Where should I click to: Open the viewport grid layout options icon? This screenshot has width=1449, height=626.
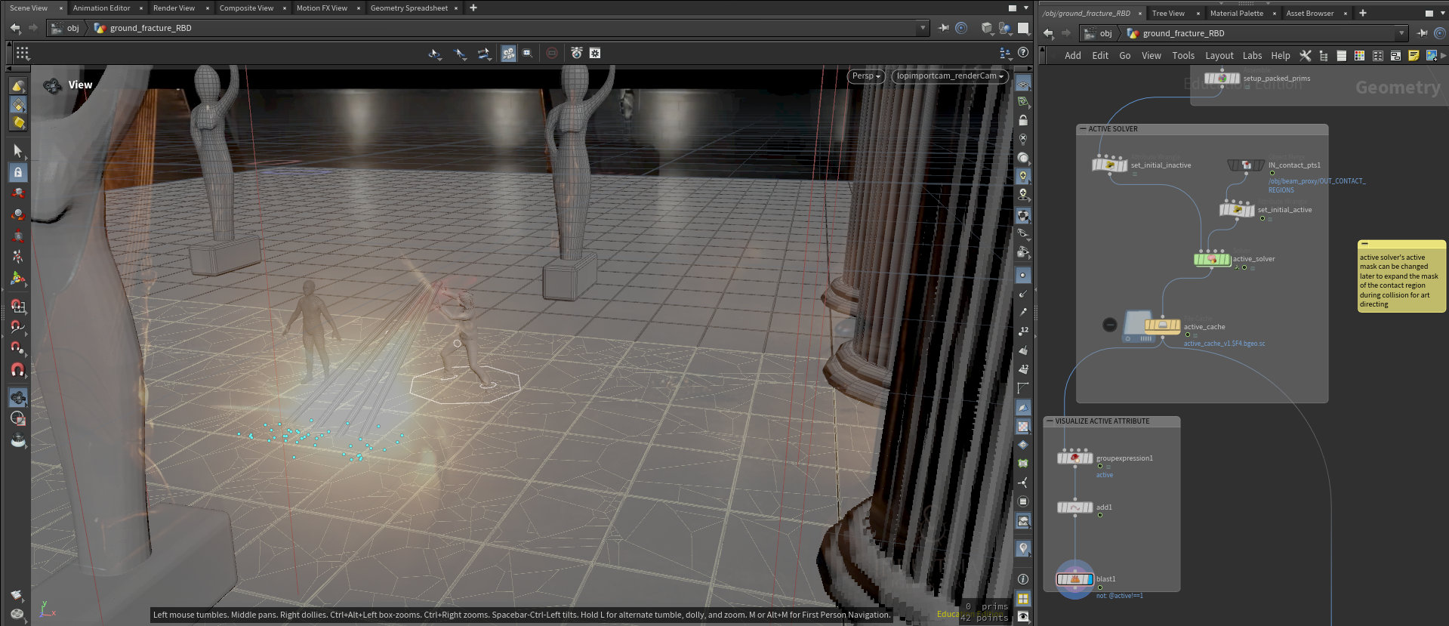click(x=23, y=53)
